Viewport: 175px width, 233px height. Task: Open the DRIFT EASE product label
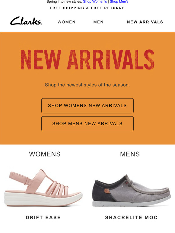(x=43, y=218)
